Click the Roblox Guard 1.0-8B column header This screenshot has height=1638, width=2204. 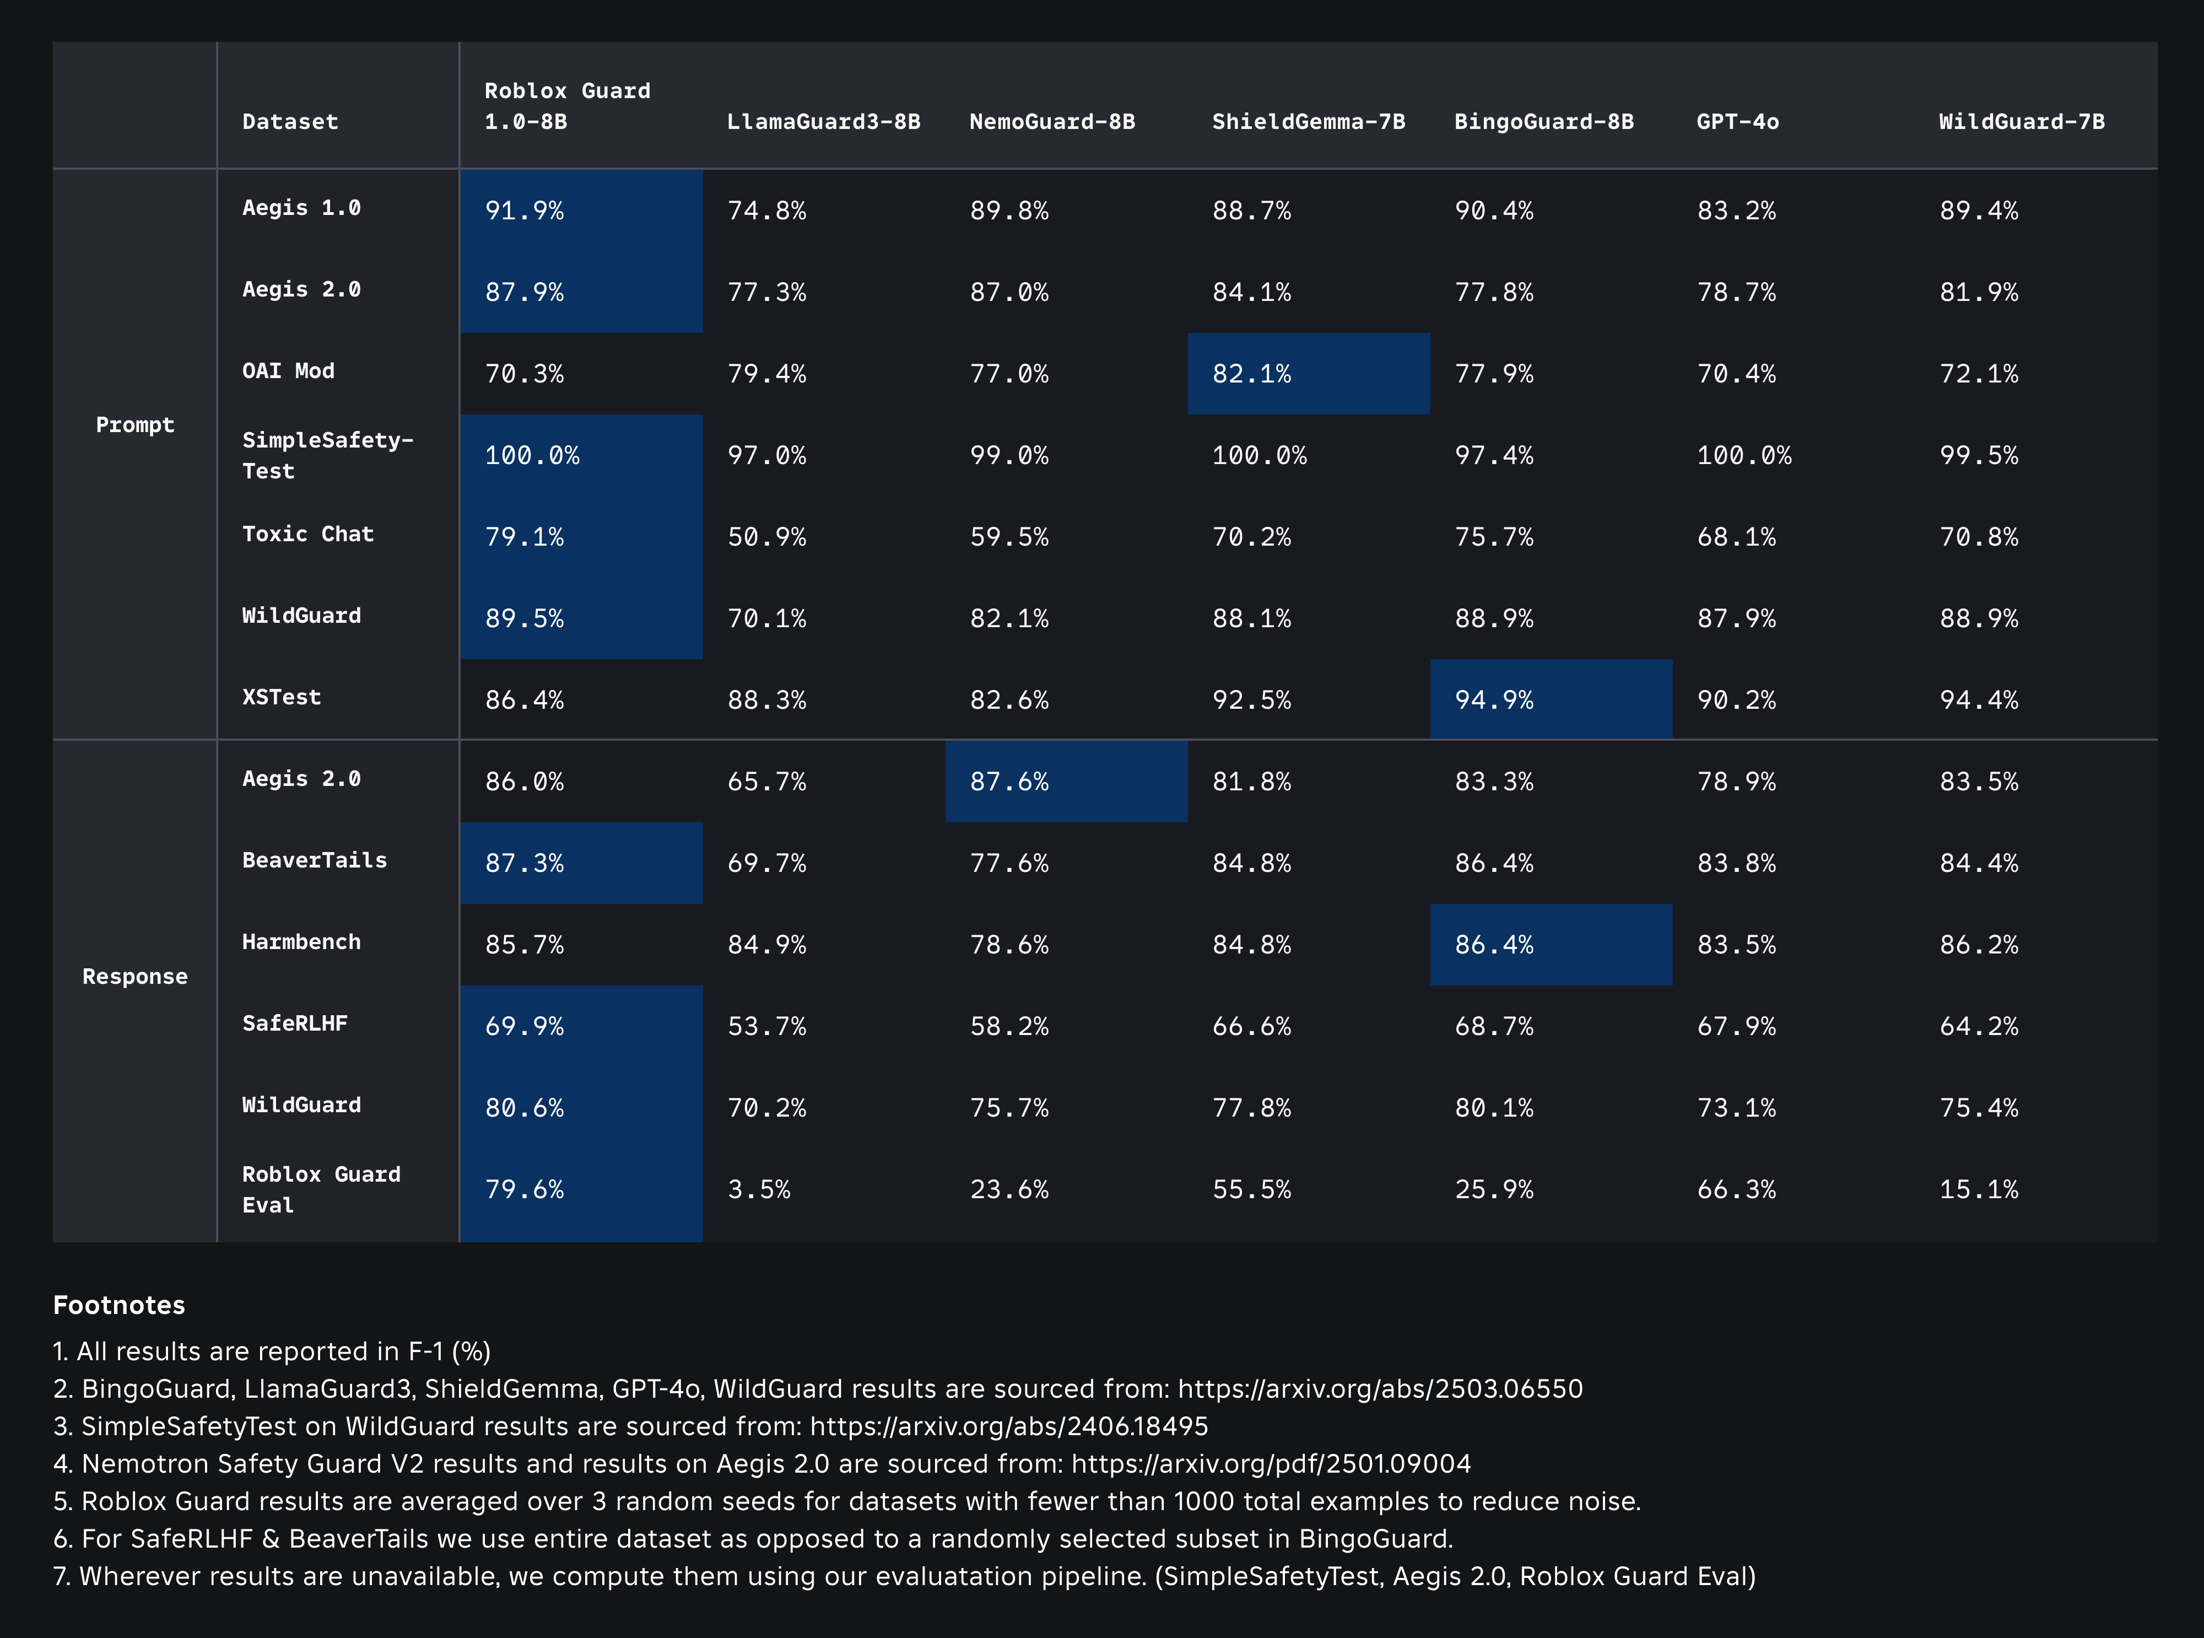coord(567,106)
